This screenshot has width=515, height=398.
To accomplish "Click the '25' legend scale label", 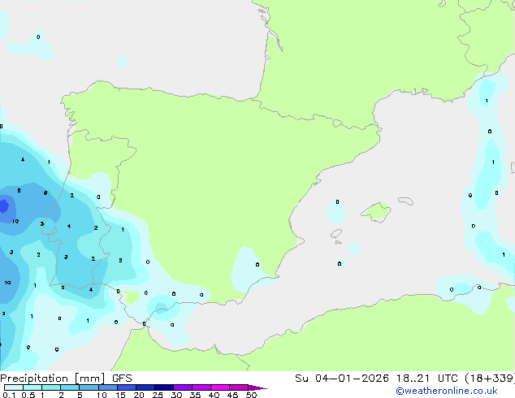I will [x=158, y=395].
